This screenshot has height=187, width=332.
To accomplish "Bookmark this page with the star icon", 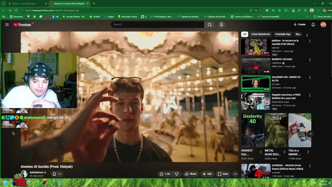I will [261, 10].
